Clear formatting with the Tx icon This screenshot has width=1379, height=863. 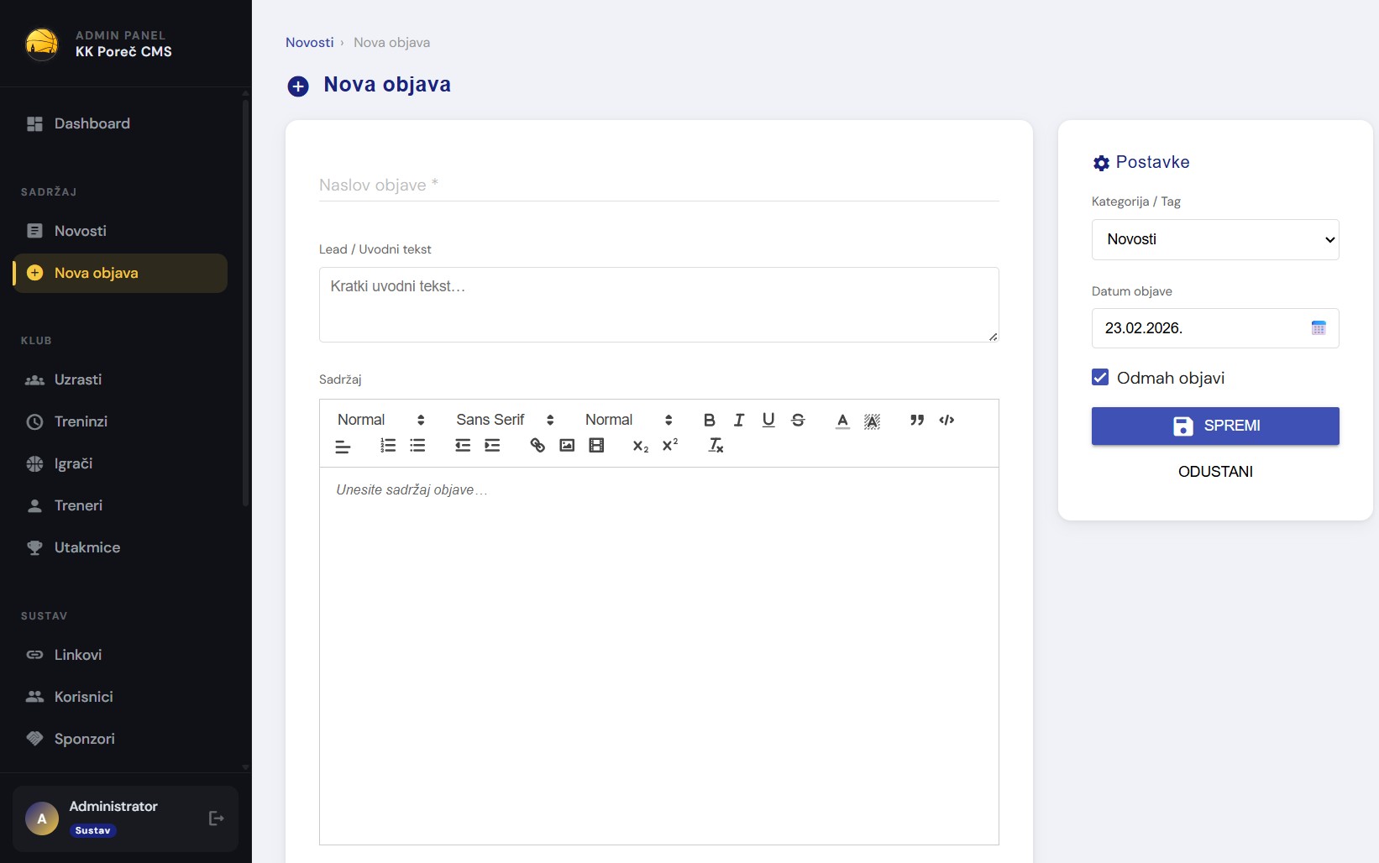pos(716,446)
